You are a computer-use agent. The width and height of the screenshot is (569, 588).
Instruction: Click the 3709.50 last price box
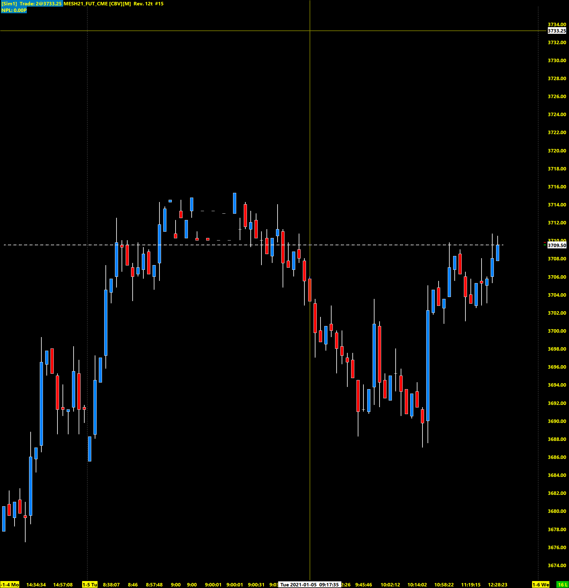pyautogui.click(x=557, y=246)
